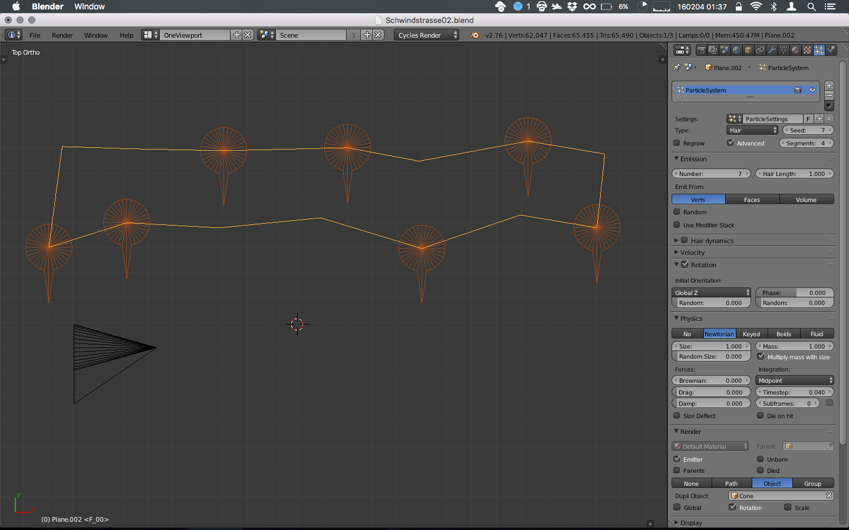Screen dimensions: 849x530
Task: Add new scene with plus button
Action: tap(367, 35)
